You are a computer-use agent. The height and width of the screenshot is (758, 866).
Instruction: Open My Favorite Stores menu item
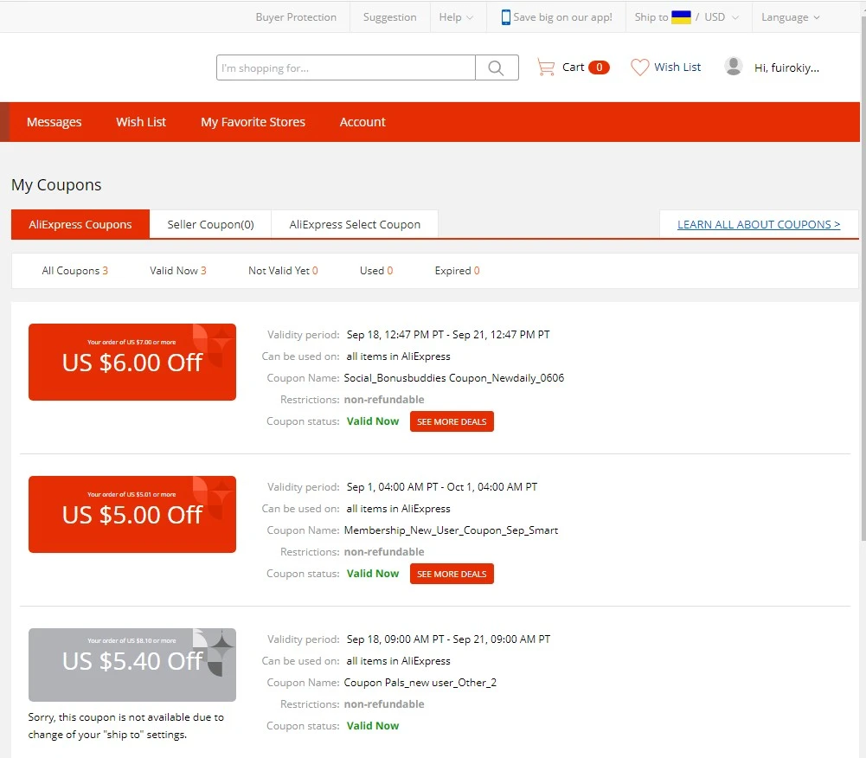(x=253, y=122)
